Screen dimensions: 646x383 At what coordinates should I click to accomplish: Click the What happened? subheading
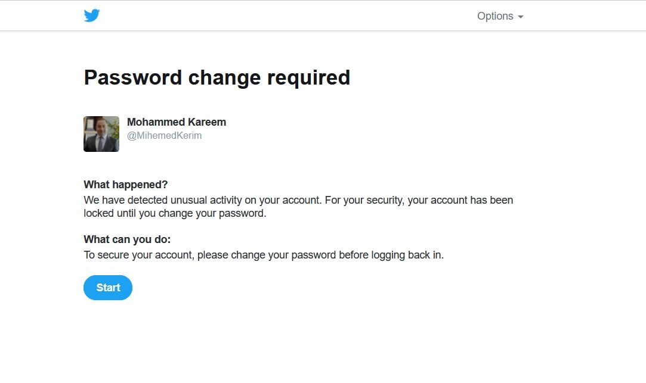tap(126, 185)
